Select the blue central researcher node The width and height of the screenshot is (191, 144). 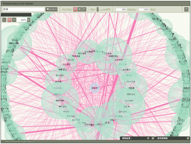(95, 88)
